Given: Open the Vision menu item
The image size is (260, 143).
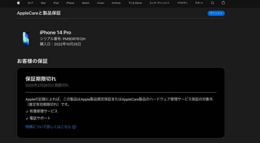Looking at the screenshot, I should coord(100,3).
